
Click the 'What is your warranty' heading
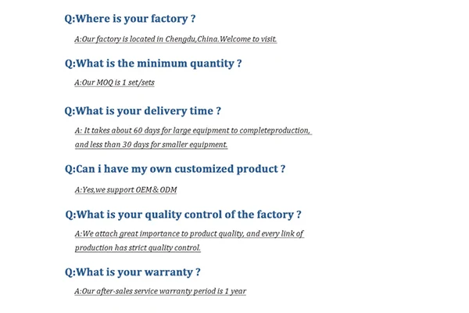[x=133, y=272]
